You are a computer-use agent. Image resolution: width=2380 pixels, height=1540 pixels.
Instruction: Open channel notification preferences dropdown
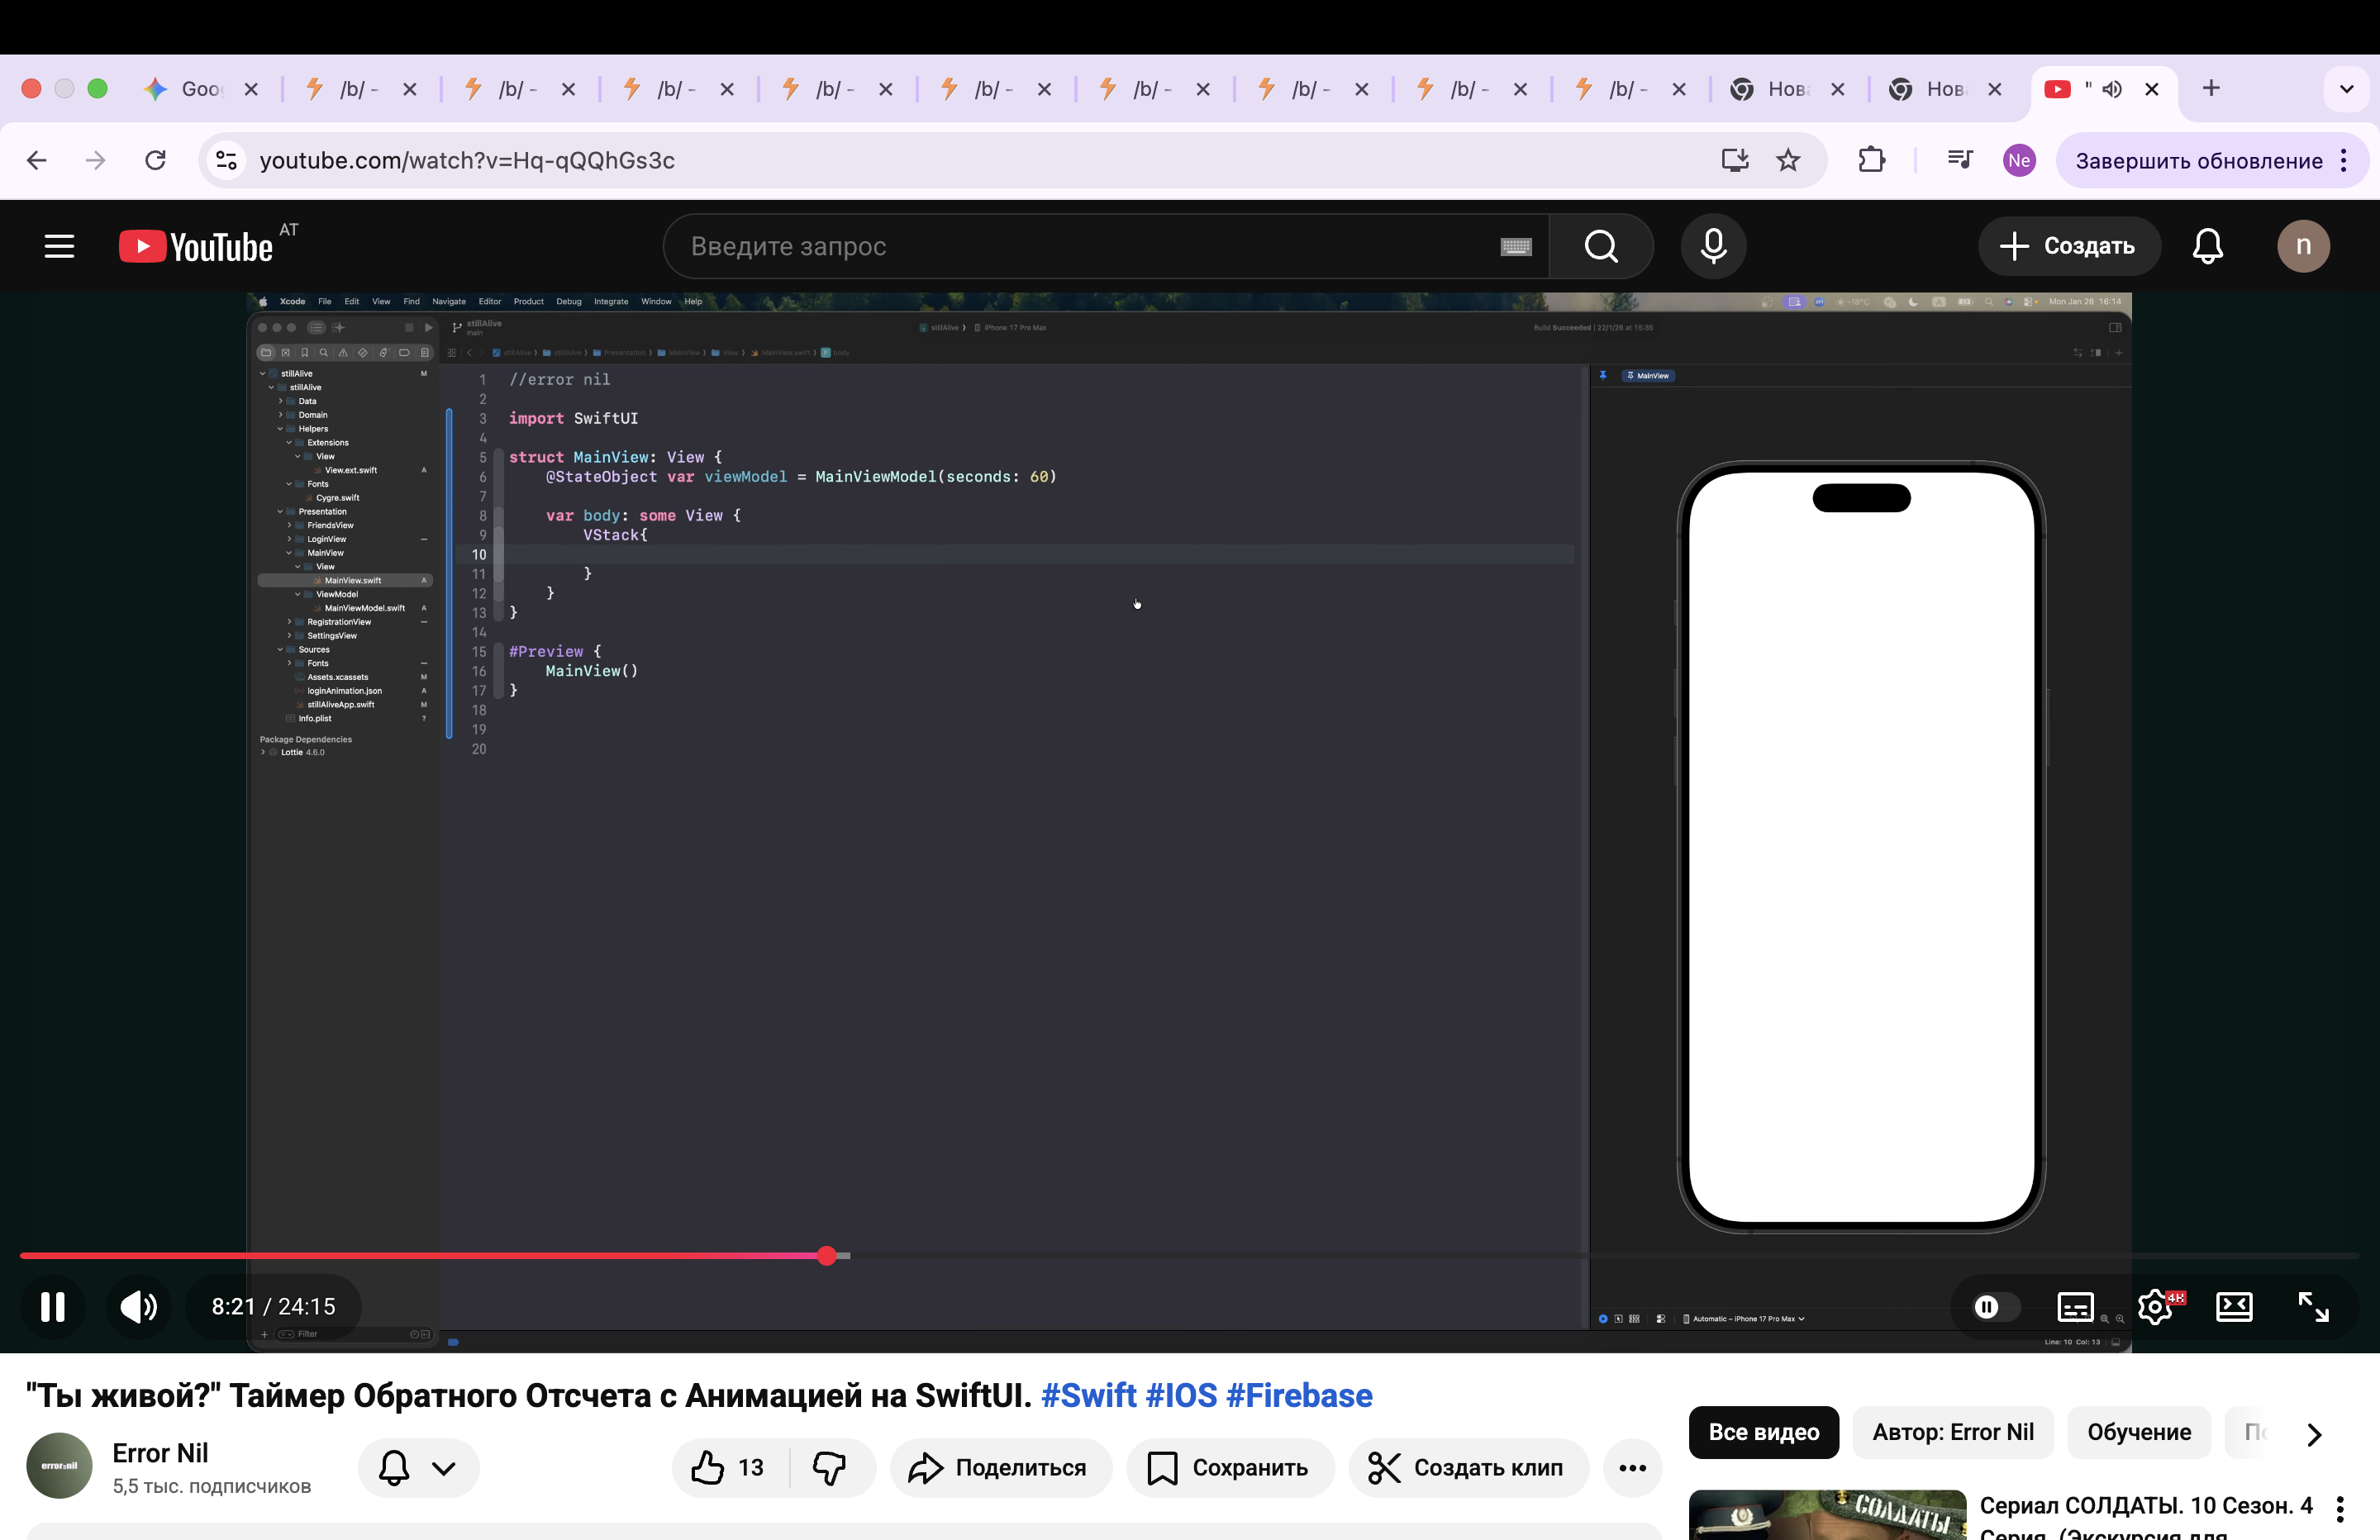(x=418, y=1467)
